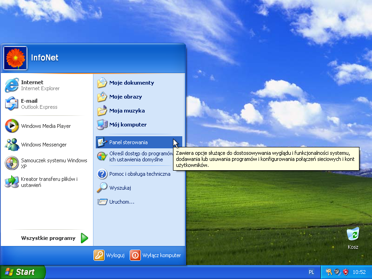
Task: Click the Wyłącz komputer text
Action: (x=161, y=255)
